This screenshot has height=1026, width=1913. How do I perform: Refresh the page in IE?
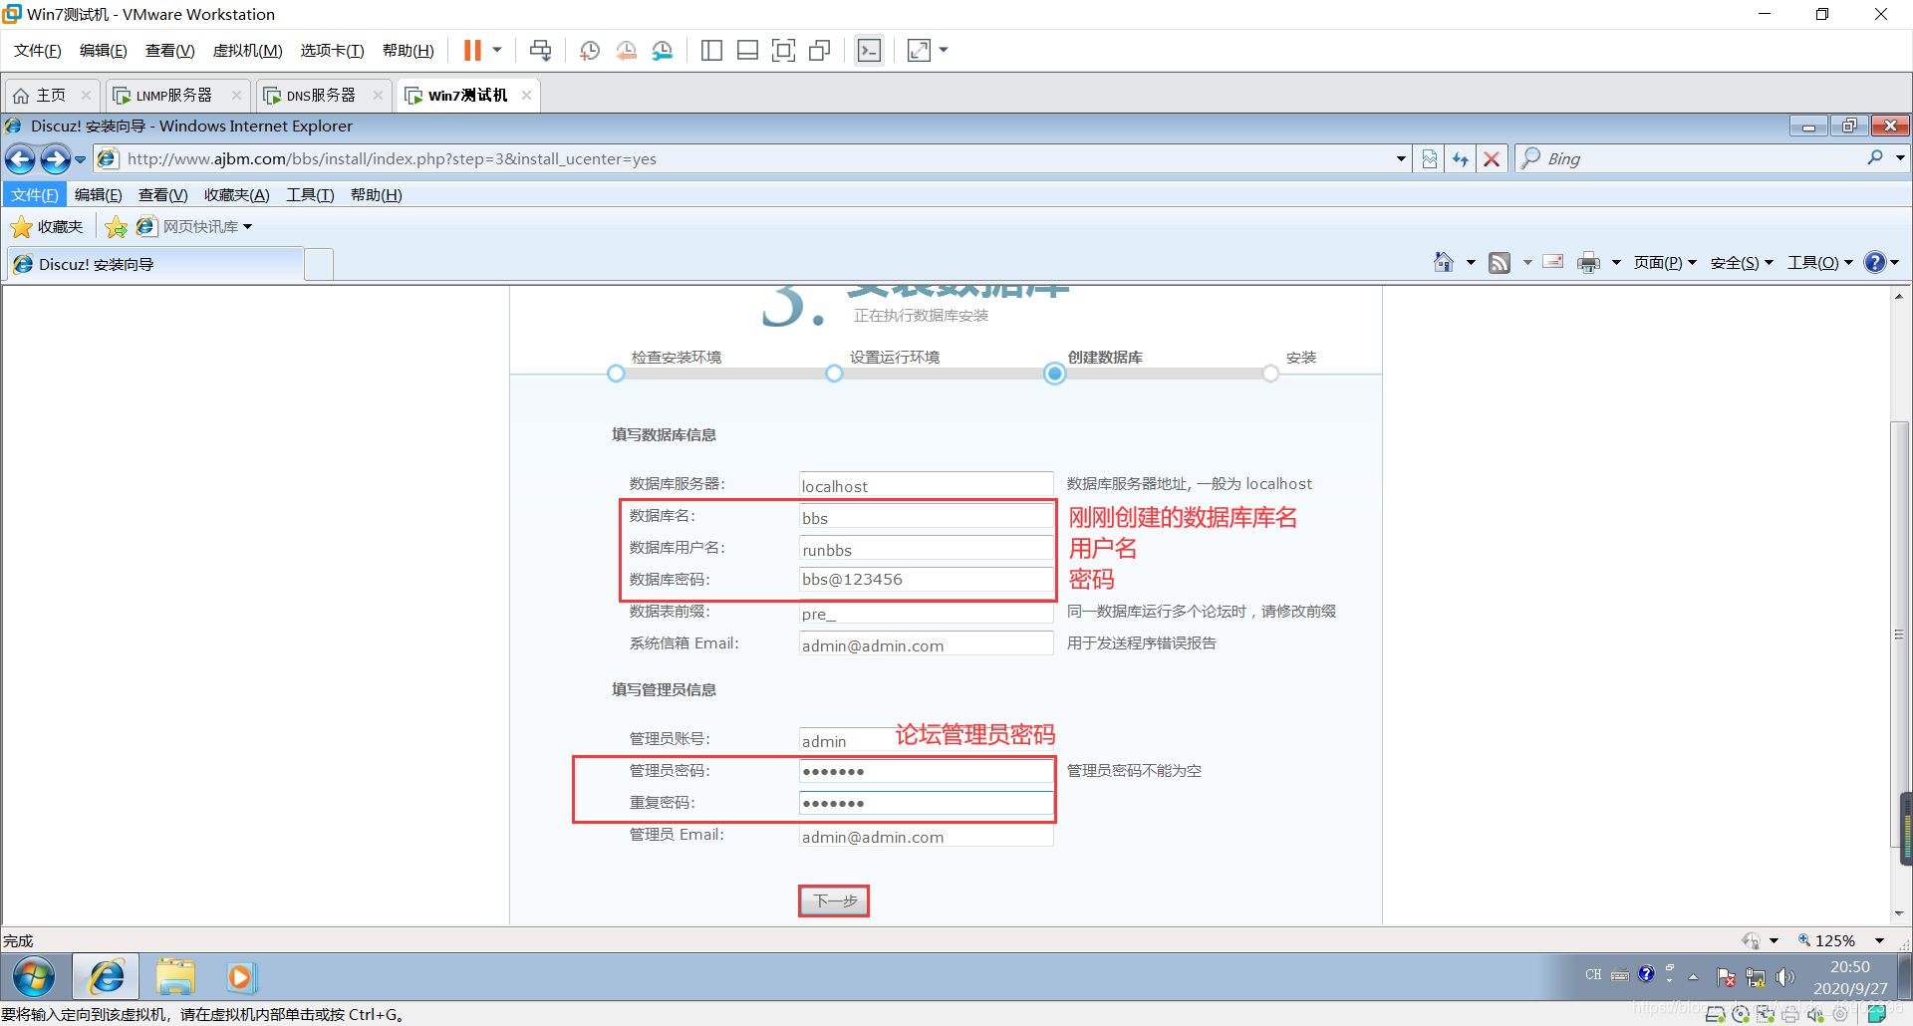(x=1460, y=158)
